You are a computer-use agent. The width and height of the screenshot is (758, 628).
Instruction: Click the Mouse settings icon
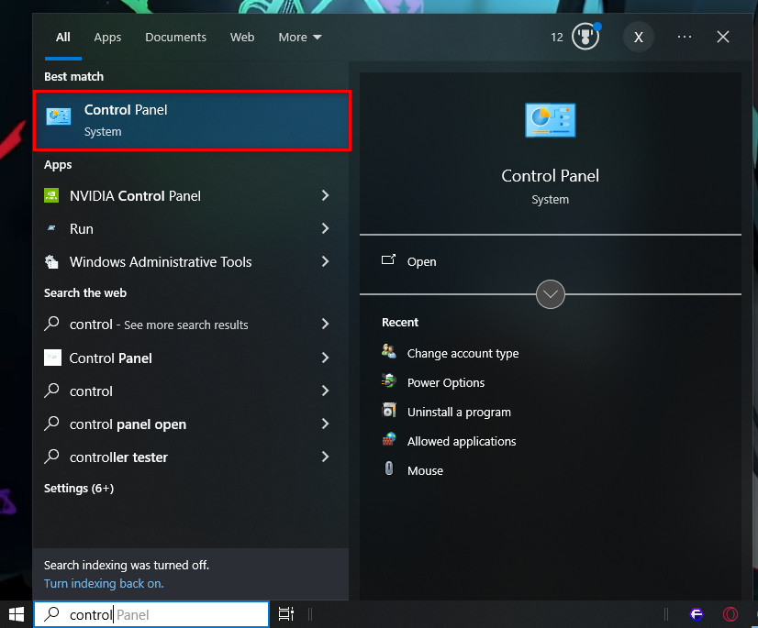[389, 468]
